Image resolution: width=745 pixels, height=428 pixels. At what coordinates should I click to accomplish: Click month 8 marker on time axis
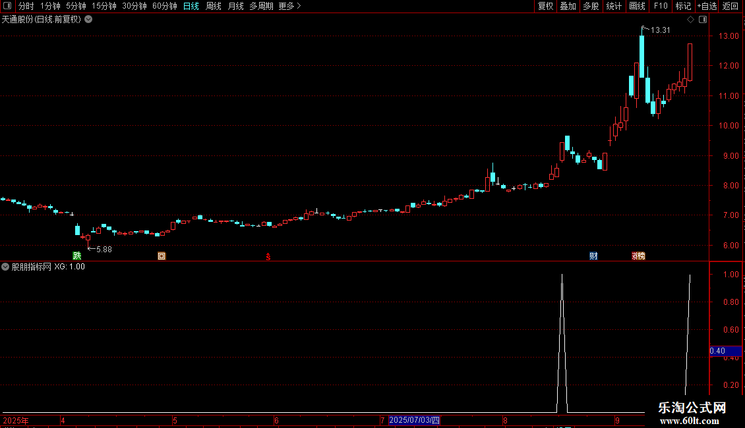click(x=505, y=420)
